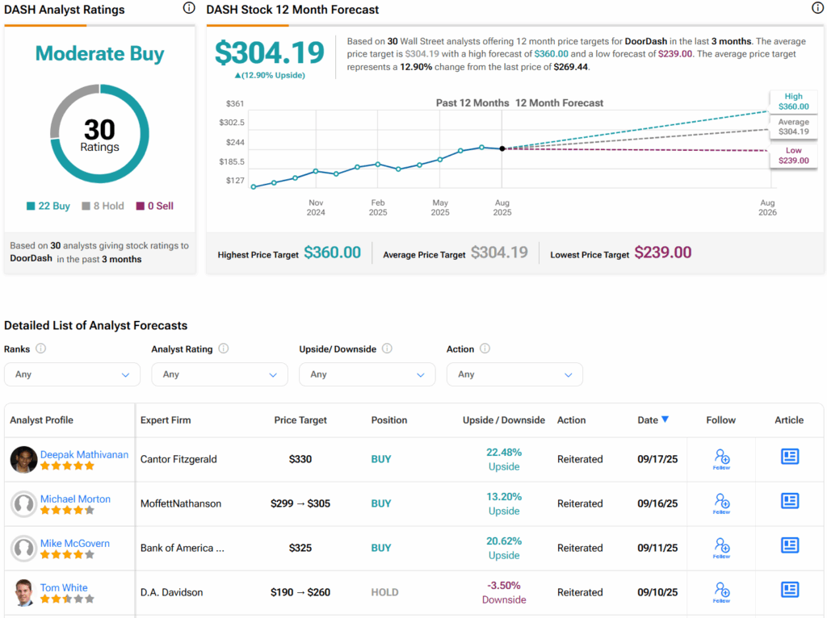Click info icon beside DASH Analyst Ratings

[x=189, y=8]
